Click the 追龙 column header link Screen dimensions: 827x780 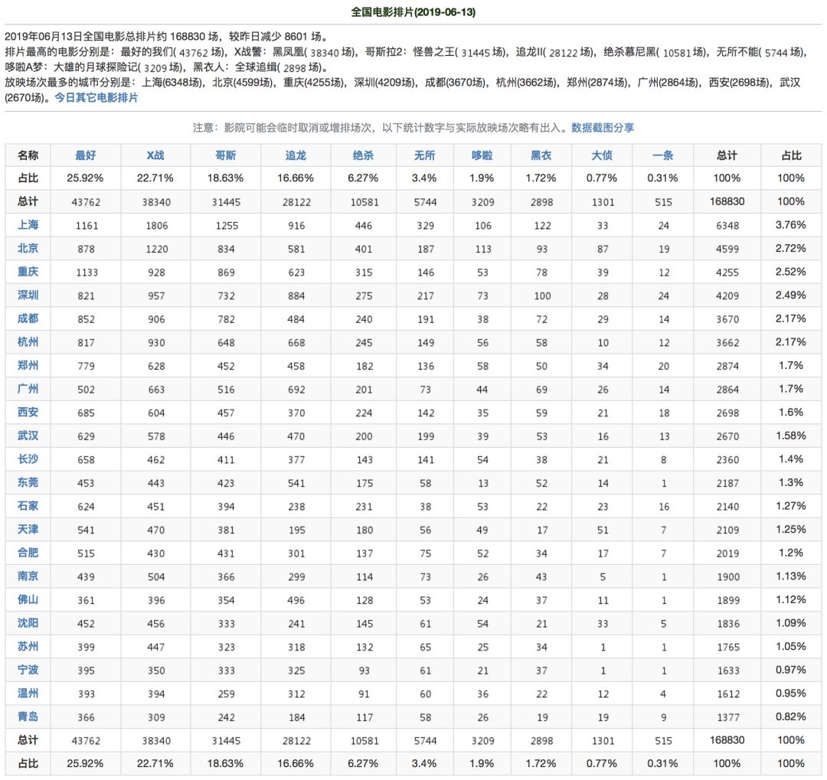pyautogui.click(x=296, y=155)
